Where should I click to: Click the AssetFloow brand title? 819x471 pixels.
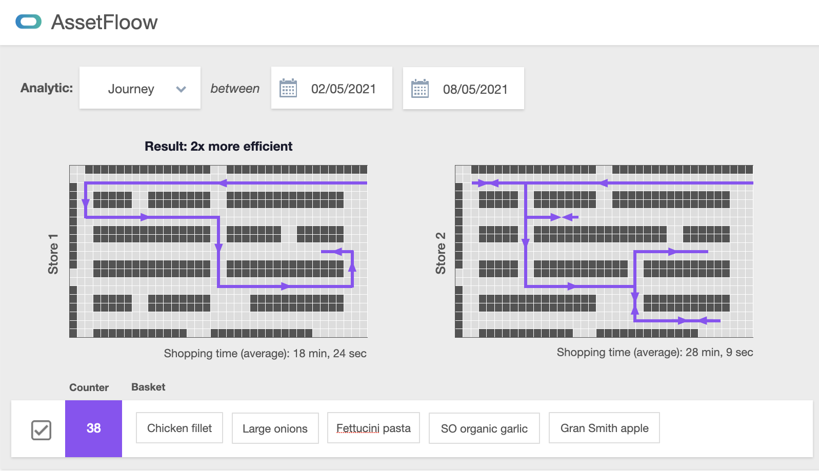(104, 23)
